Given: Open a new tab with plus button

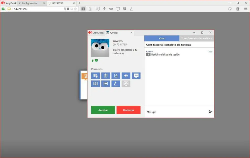Looking at the screenshot, I should 79,3.
